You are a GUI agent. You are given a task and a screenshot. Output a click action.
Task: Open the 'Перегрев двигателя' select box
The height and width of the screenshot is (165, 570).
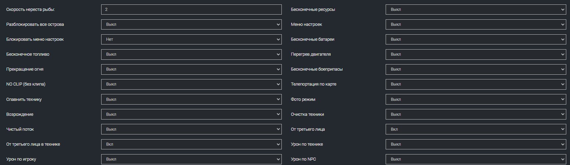point(476,54)
